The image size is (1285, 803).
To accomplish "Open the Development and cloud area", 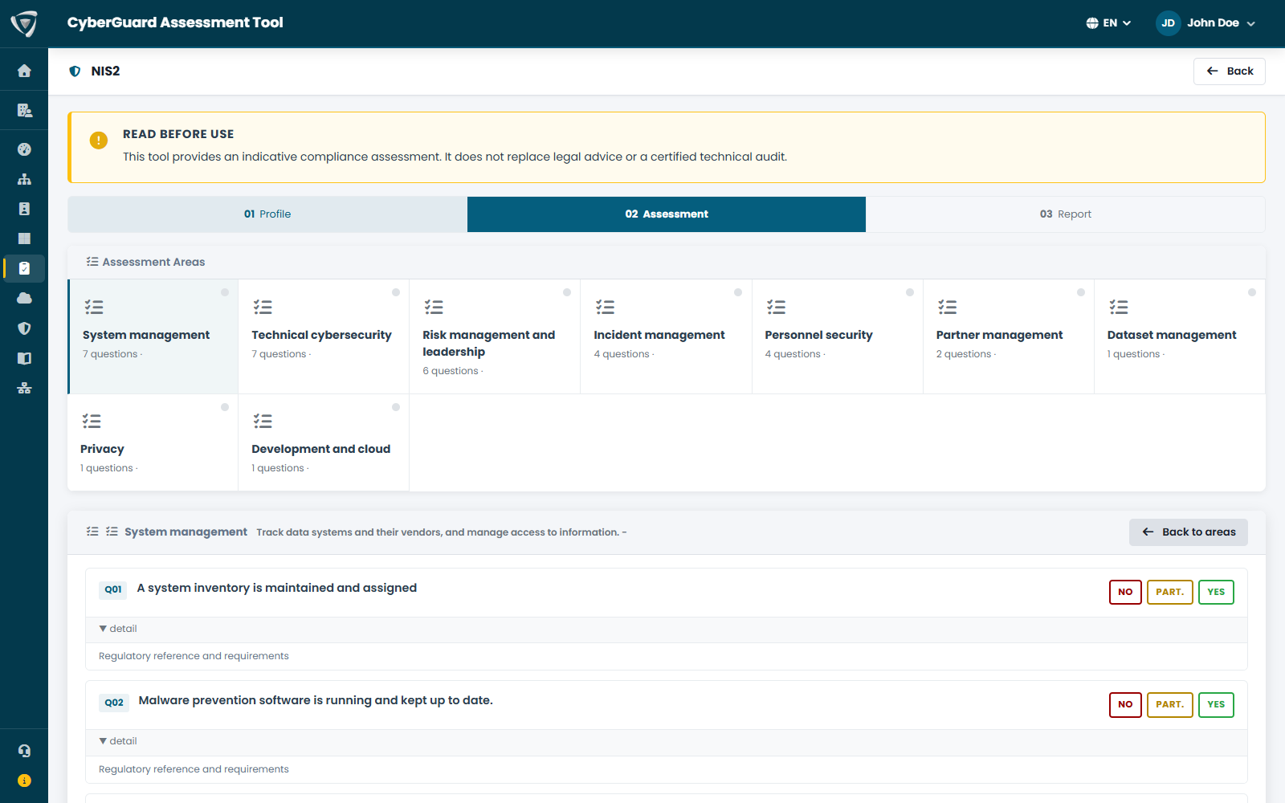I will pos(324,442).
